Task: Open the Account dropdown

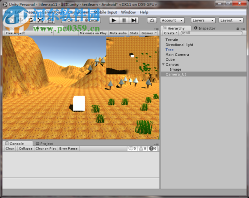Action: (172, 20)
